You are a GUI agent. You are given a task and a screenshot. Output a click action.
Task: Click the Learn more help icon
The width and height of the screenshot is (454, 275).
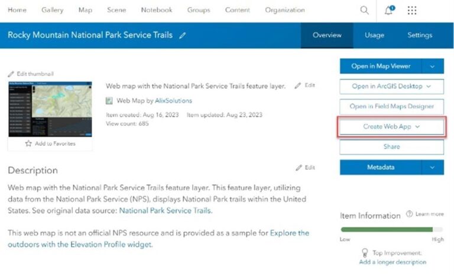409,214
